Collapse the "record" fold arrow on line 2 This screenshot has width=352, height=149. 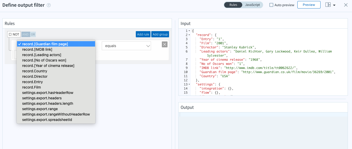pos(189,35)
